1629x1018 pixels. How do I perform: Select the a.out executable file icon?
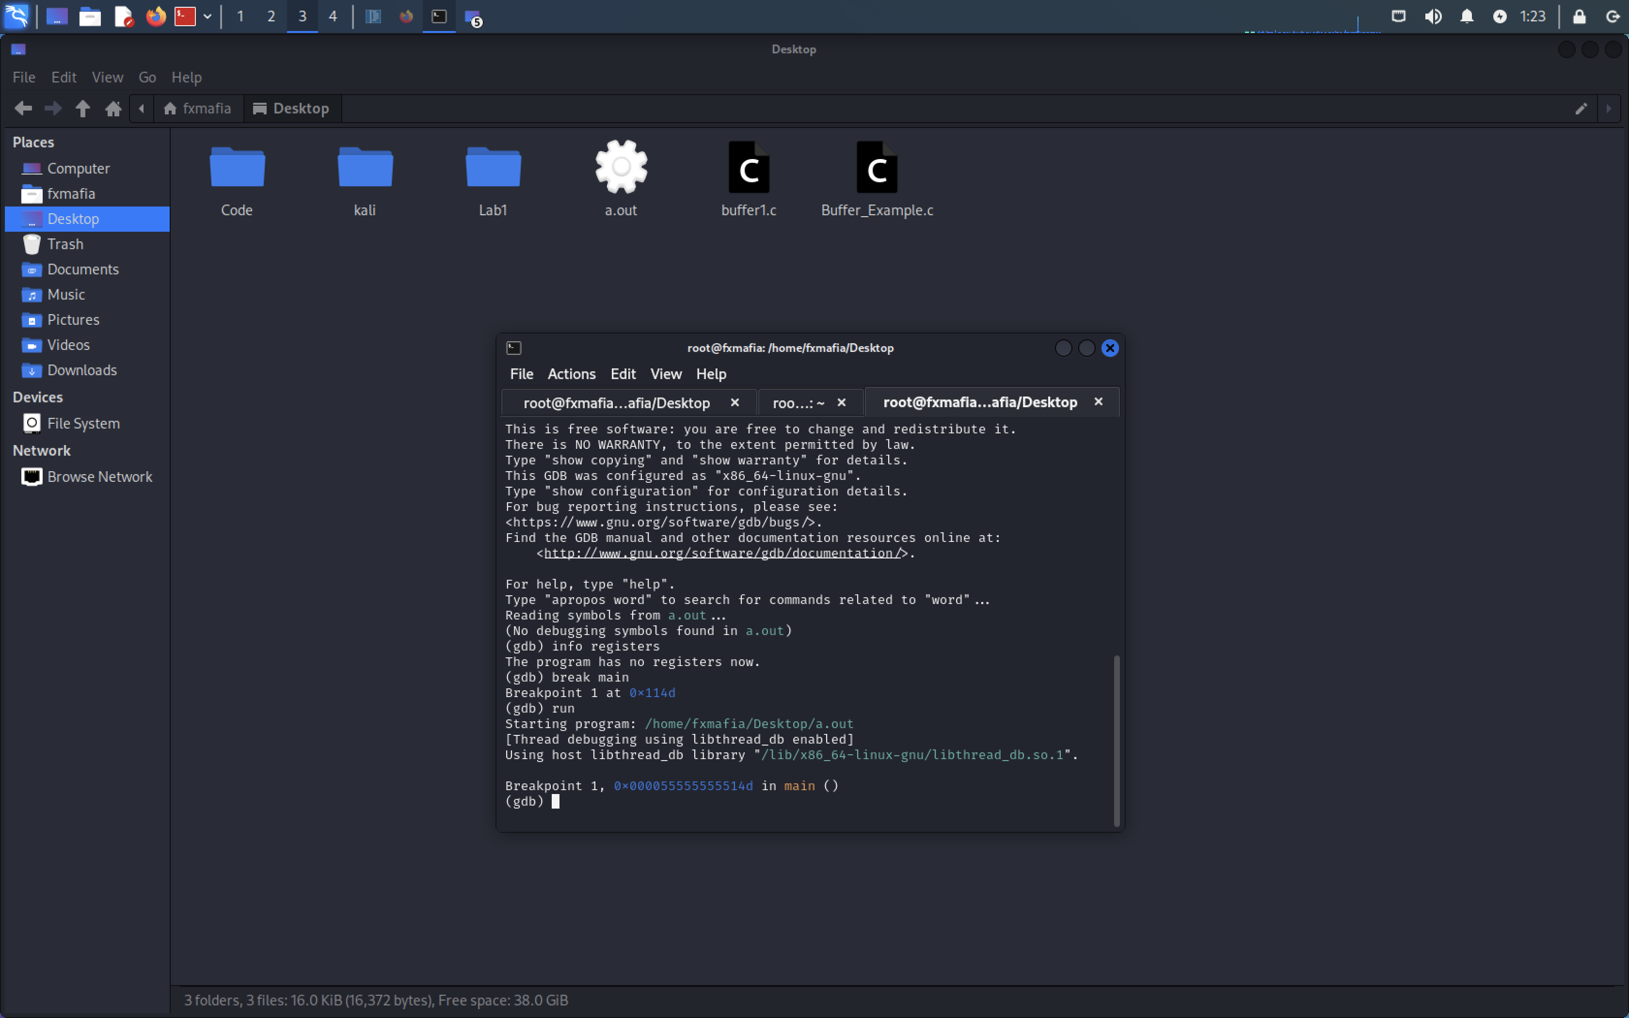click(x=621, y=167)
